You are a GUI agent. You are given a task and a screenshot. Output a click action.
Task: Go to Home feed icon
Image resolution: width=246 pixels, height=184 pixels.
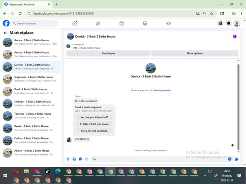[x=75, y=24]
